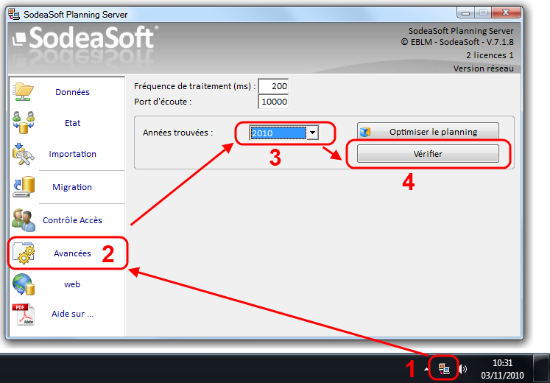Click the Contrôle Accès people icon
550x383 pixels.
tap(24, 220)
